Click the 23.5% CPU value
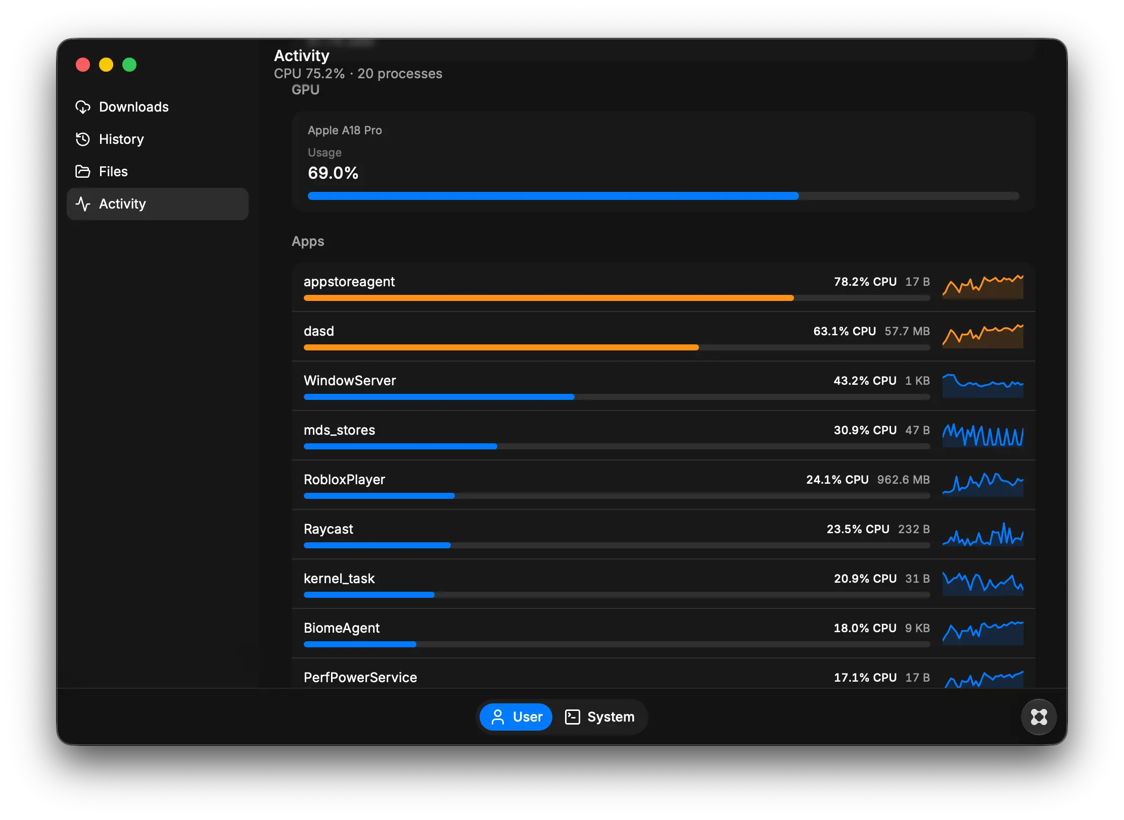Screen dimensions: 1124x820 (858, 529)
